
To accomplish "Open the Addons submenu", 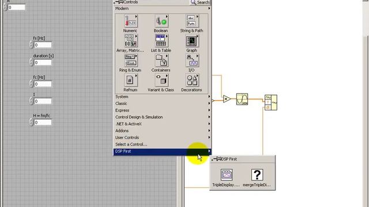I will coord(162,131).
